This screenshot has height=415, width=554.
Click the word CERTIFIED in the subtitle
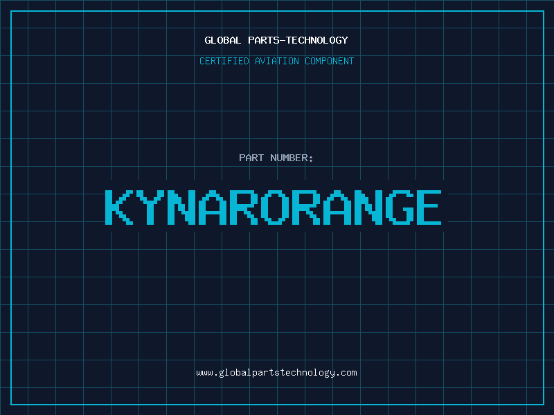(x=224, y=61)
